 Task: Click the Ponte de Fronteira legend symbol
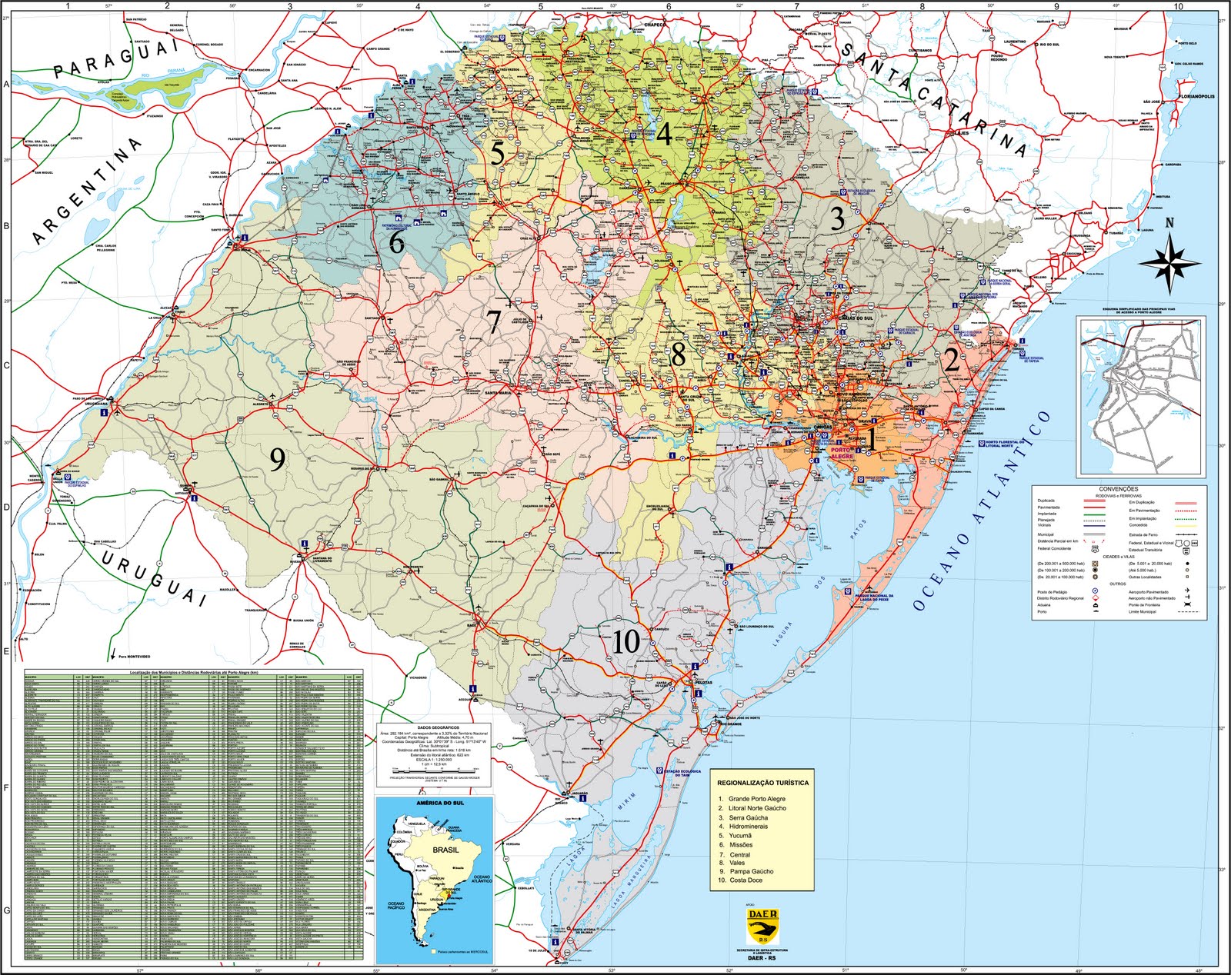pos(1187,604)
